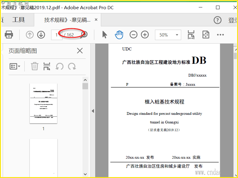Rotate page counterclockwise
Screen dimensions: 238x178
(59, 66)
